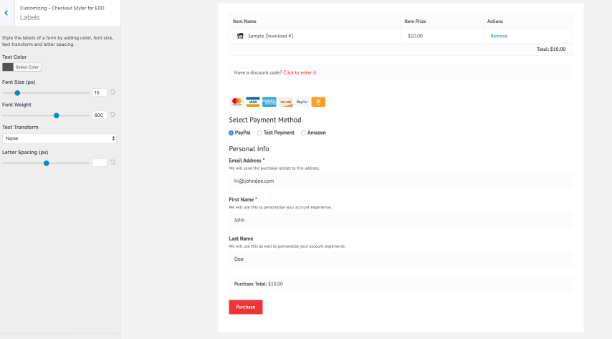Click the Text Color swatch
This screenshot has width=612, height=339.
click(8, 67)
